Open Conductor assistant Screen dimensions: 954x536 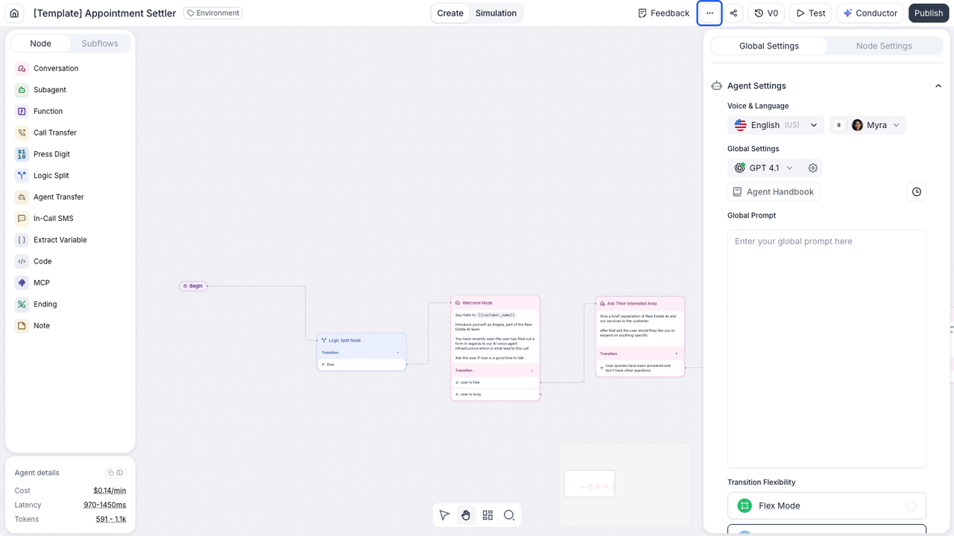870,13
